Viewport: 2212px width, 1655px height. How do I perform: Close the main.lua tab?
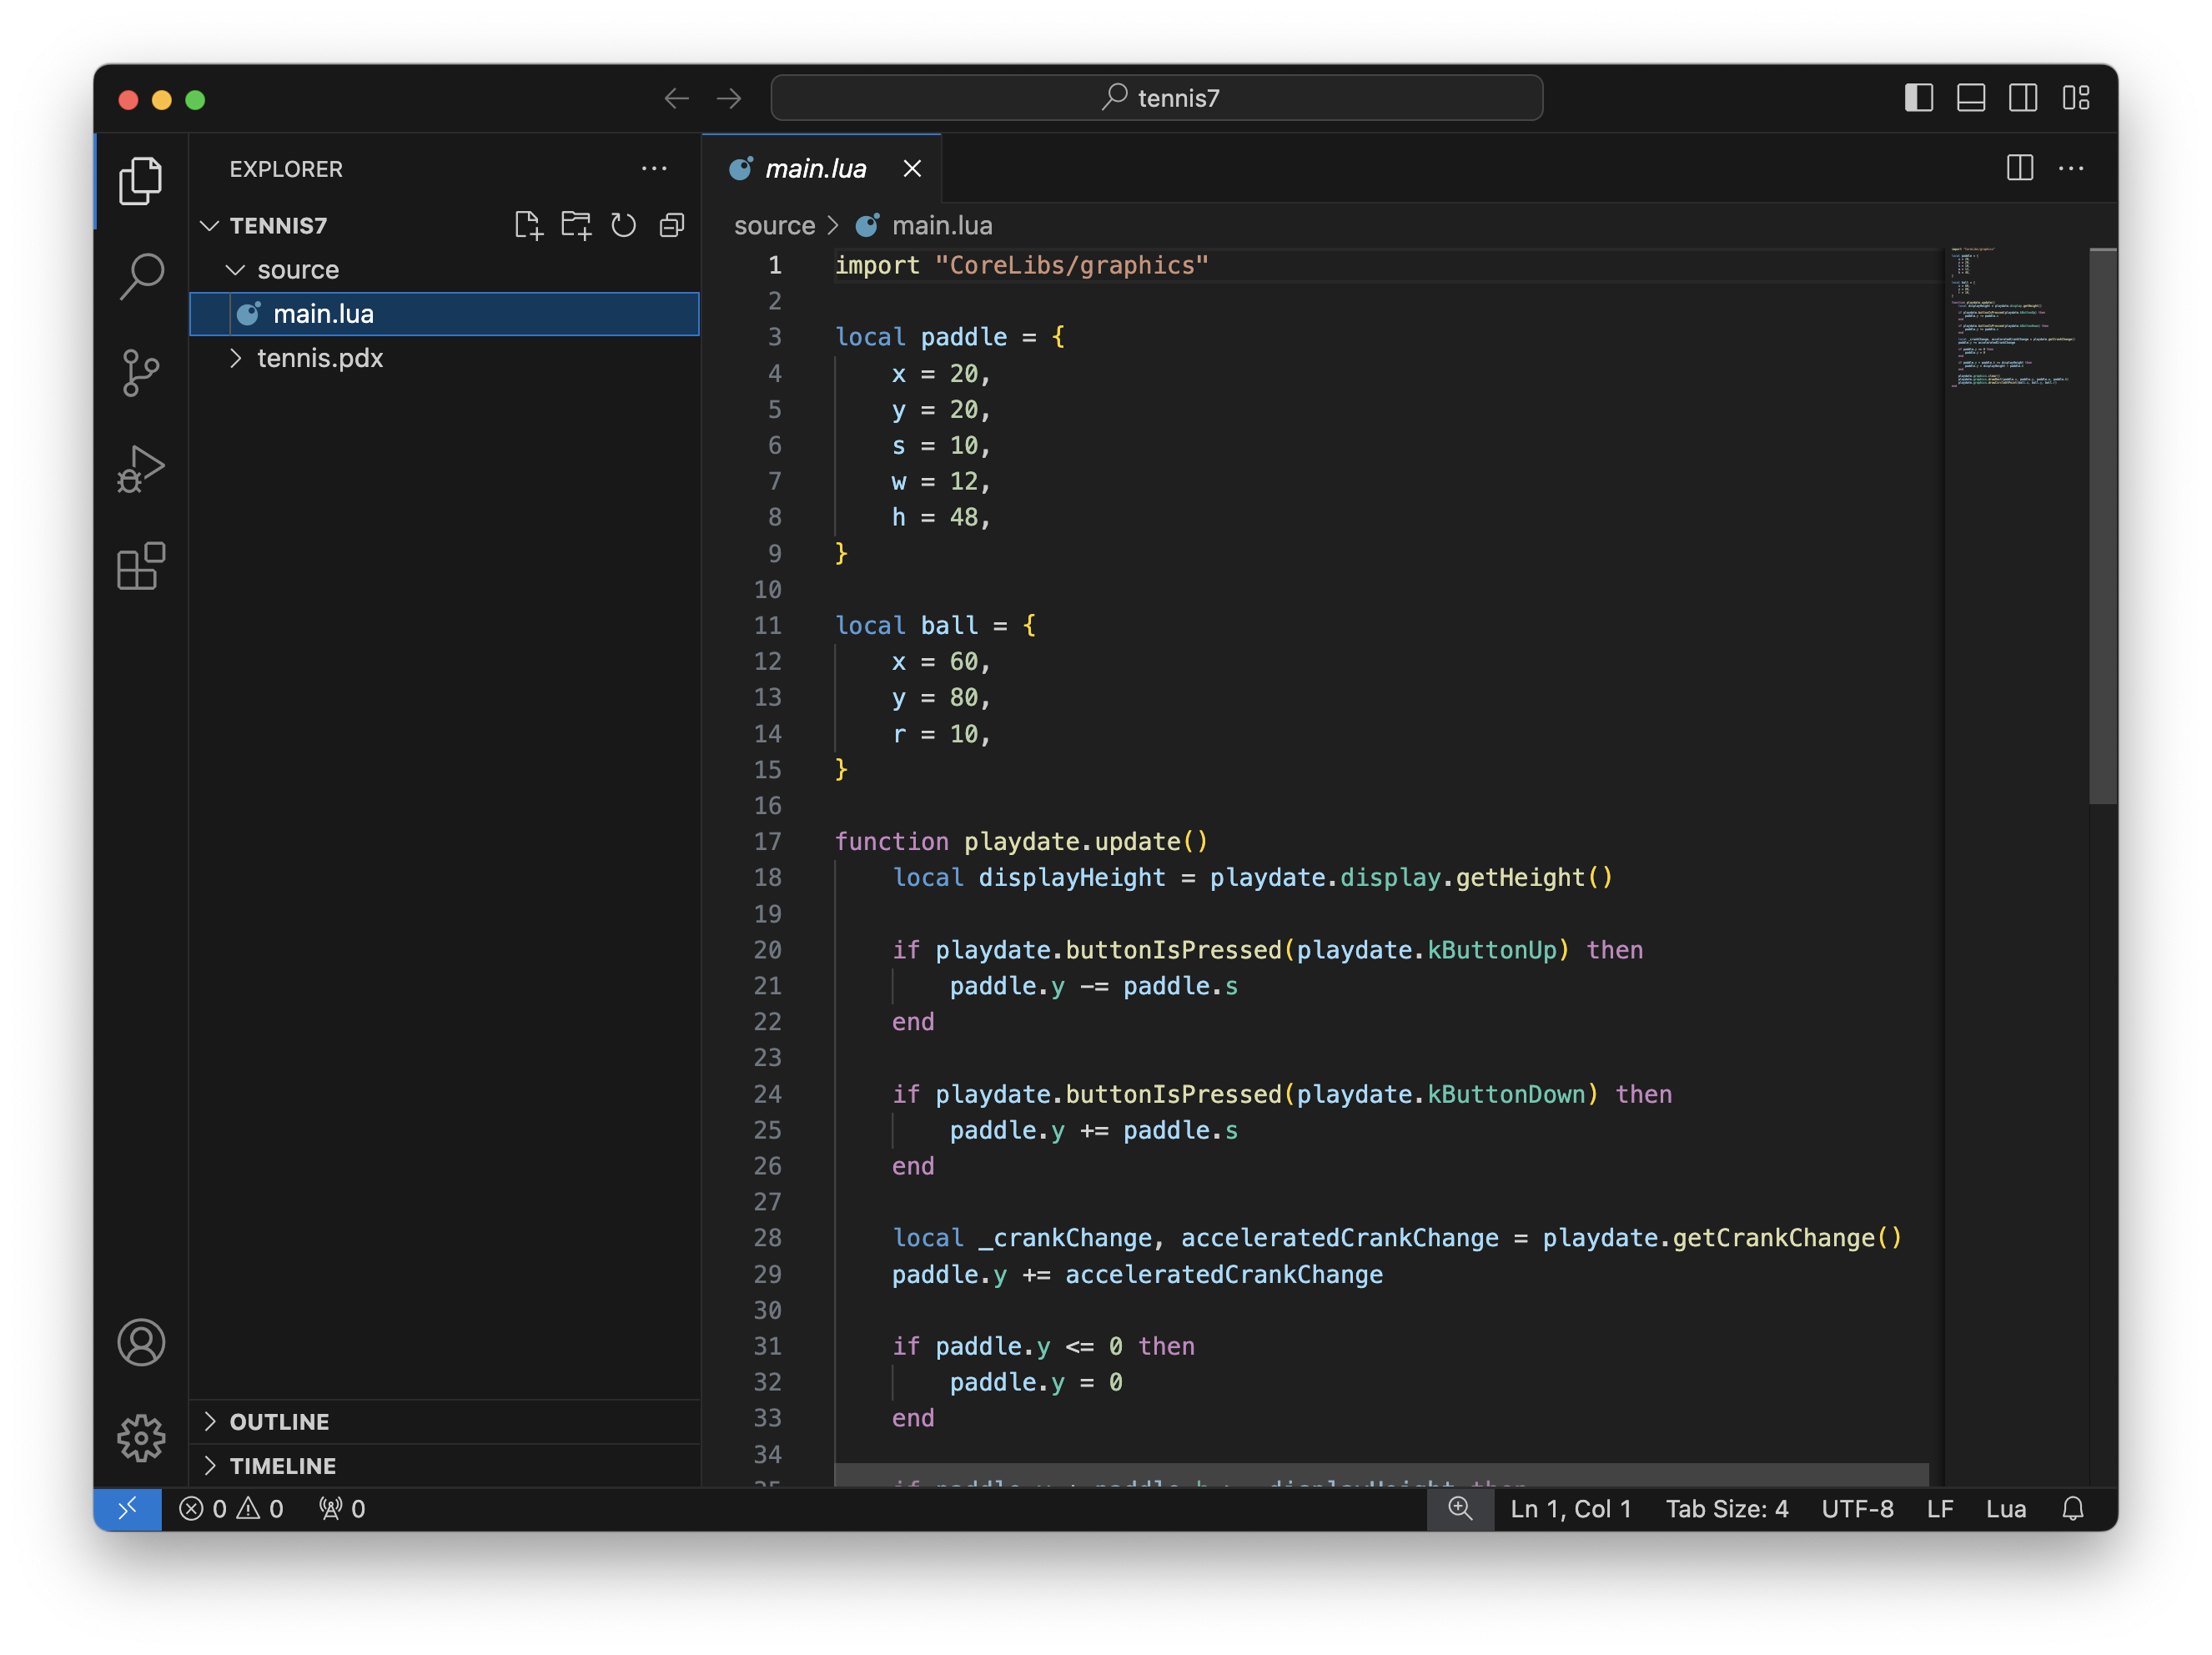click(x=912, y=169)
